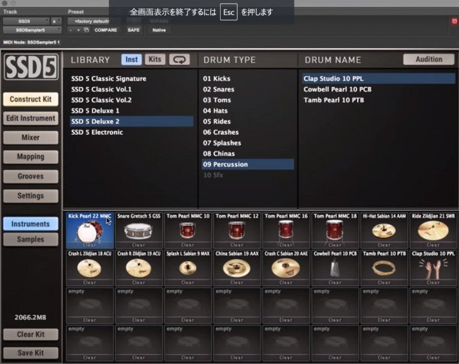Toggle the Inst library filter
Image resolution: width=459 pixels, height=364 pixels.
131,59
